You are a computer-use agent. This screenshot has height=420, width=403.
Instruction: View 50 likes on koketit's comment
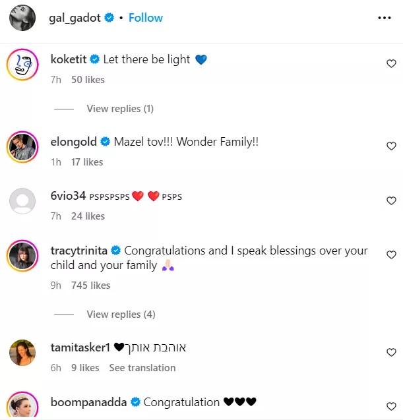(x=88, y=80)
